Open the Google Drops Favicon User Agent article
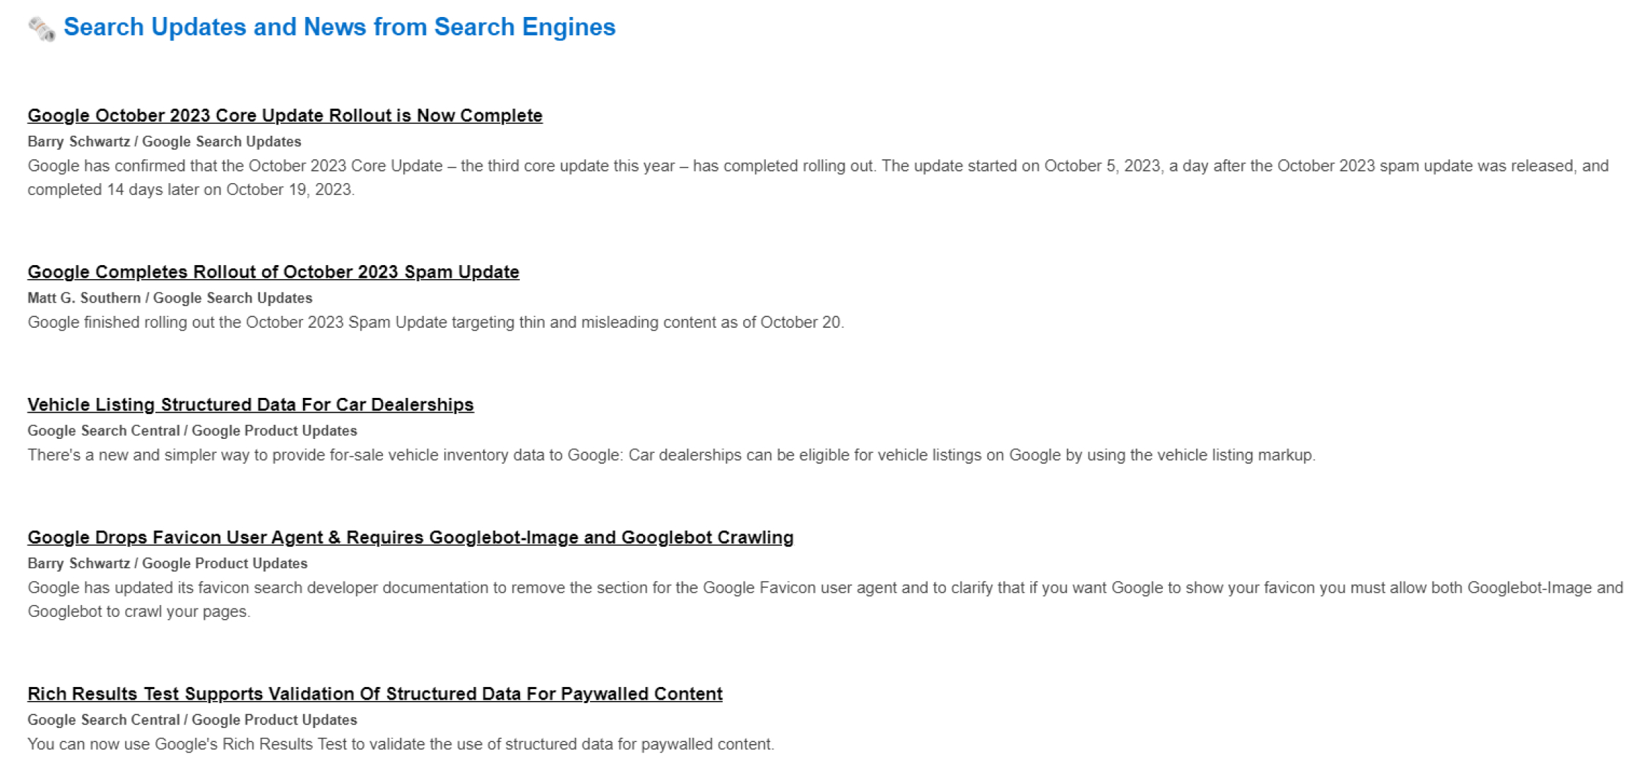 click(410, 538)
